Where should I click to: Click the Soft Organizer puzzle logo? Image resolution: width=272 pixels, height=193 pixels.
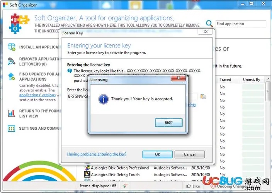[x=19, y=23]
